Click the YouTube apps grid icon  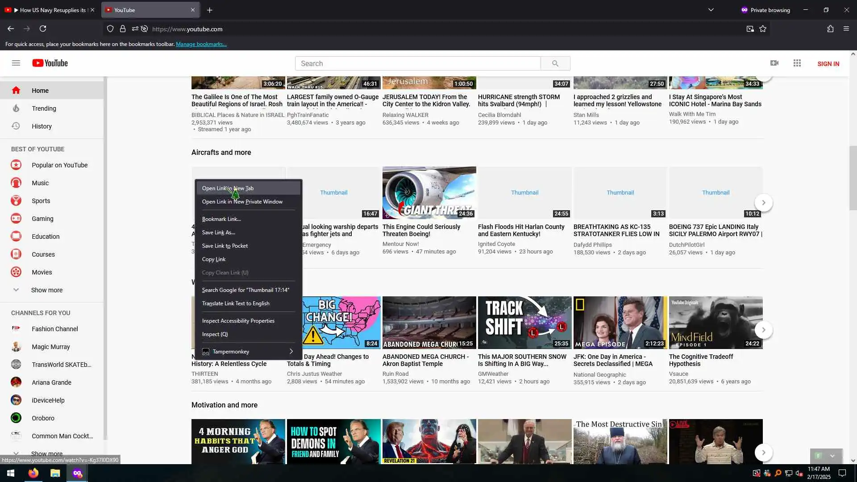click(797, 63)
